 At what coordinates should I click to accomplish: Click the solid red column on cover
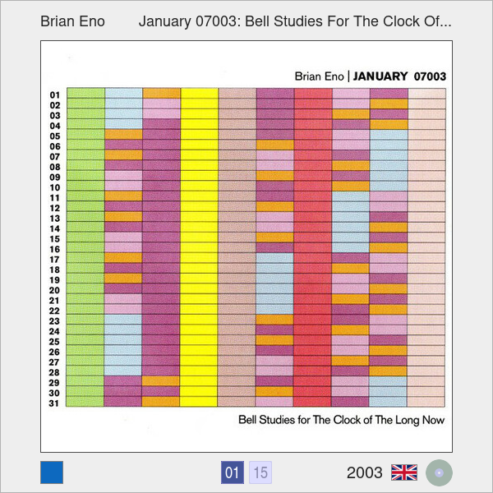312,246
